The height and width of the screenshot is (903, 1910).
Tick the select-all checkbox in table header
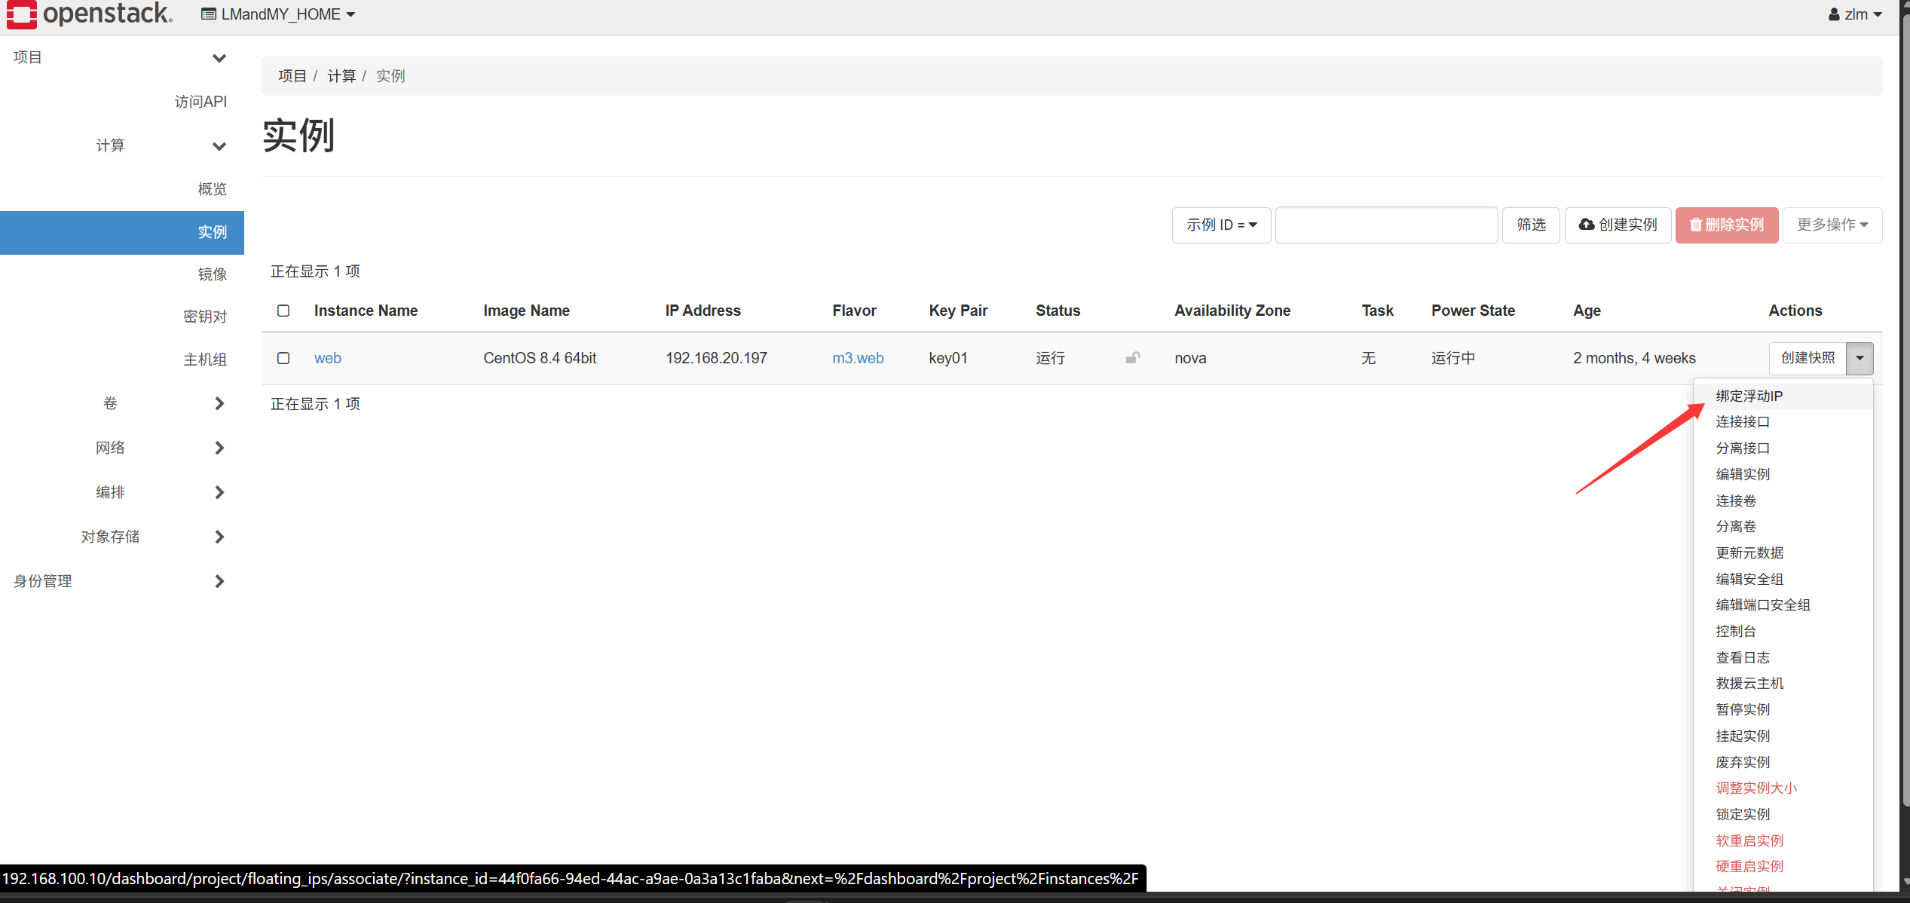[x=283, y=311]
